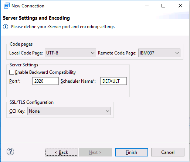Open the Local Code Page dropdown
Screen dimensions: 190x162
pyautogui.click(x=70, y=53)
